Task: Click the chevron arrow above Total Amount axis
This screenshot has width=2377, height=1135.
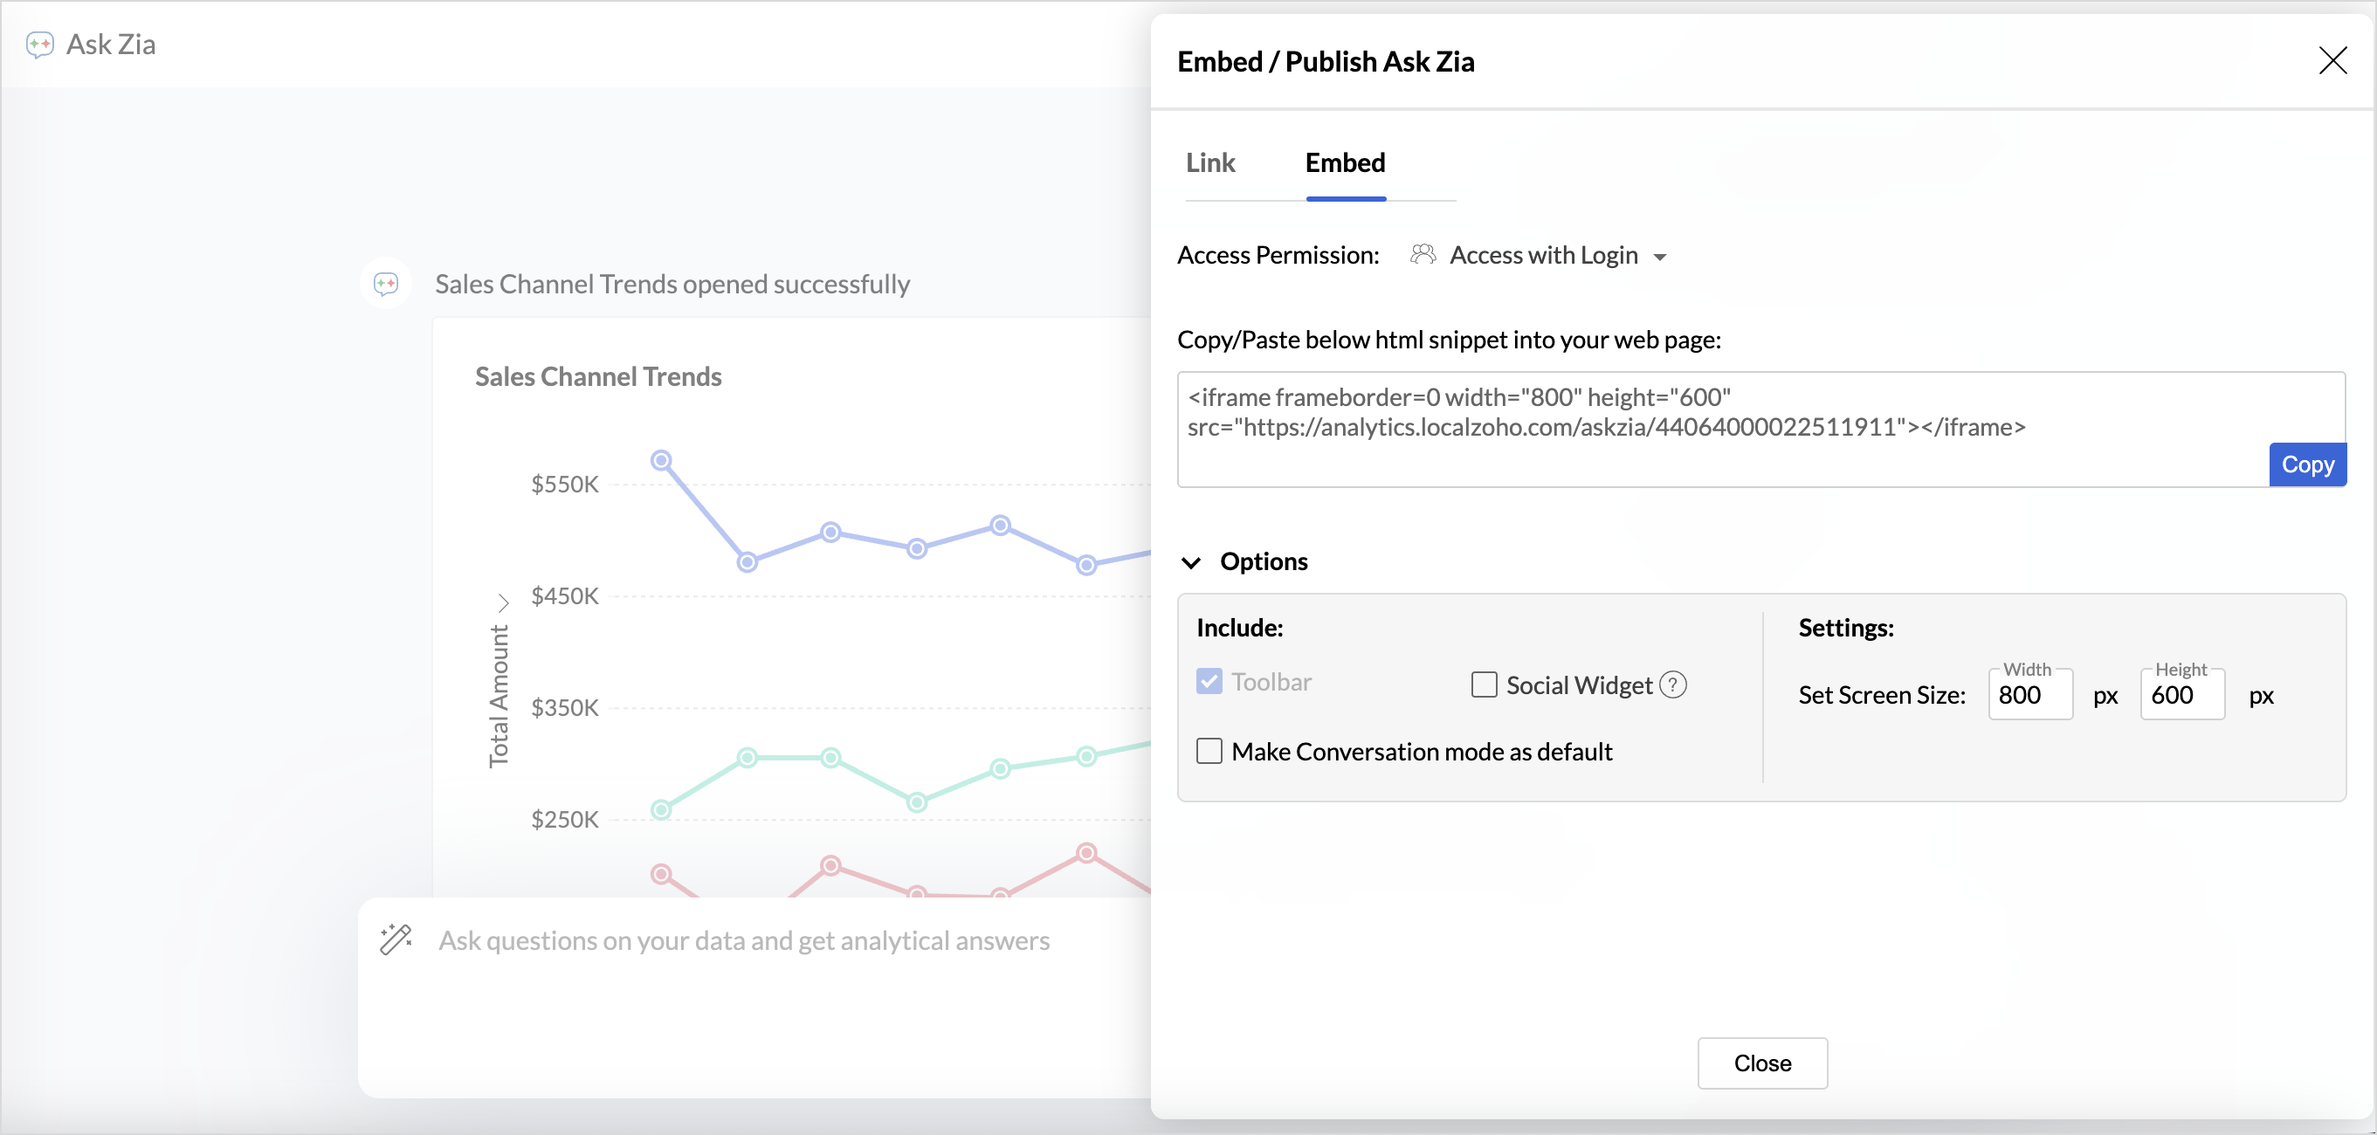Action: click(x=503, y=602)
